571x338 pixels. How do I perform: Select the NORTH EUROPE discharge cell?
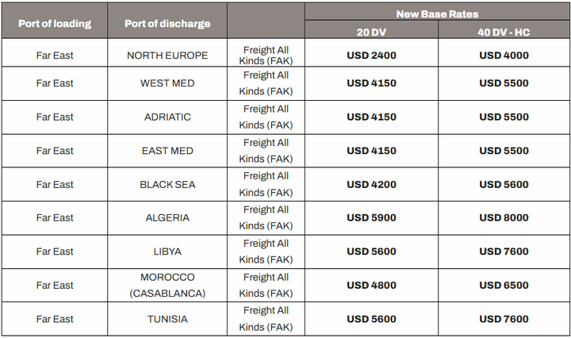167,56
